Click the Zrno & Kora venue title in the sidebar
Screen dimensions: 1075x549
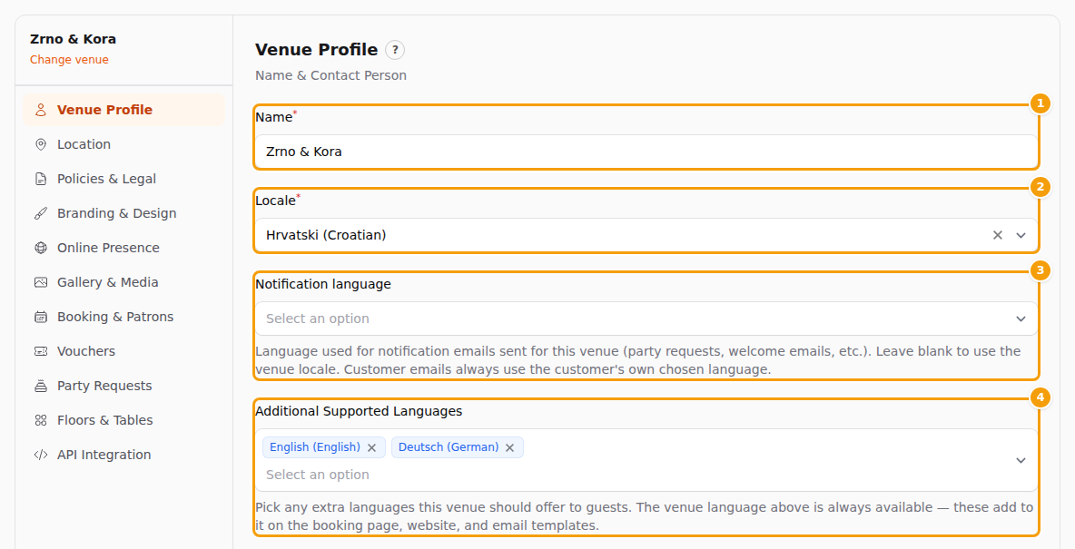[73, 39]
